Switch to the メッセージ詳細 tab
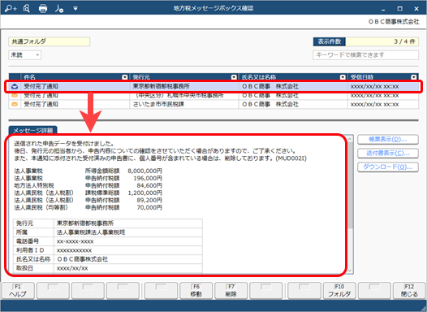 point(33,130)
